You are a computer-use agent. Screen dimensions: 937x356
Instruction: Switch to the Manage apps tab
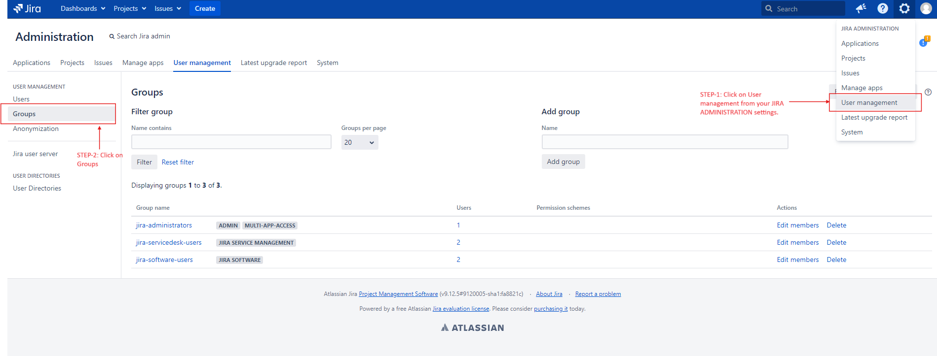click(x=143, y=63)
